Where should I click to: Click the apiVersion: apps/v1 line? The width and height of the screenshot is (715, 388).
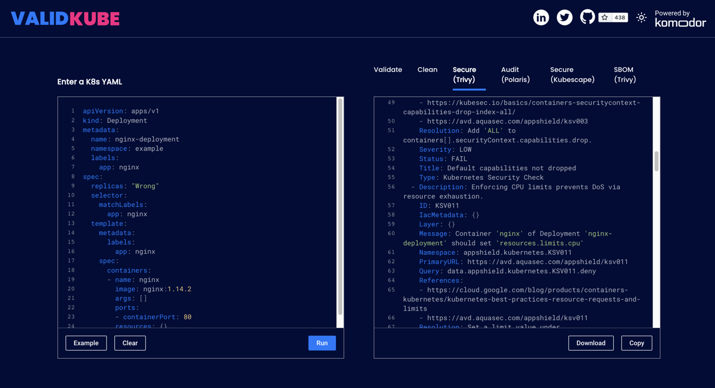[121, 111]
